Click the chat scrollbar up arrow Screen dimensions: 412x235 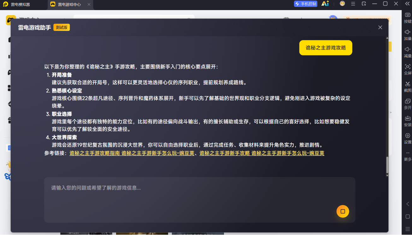pyautogui.click(x=387, y=38)
